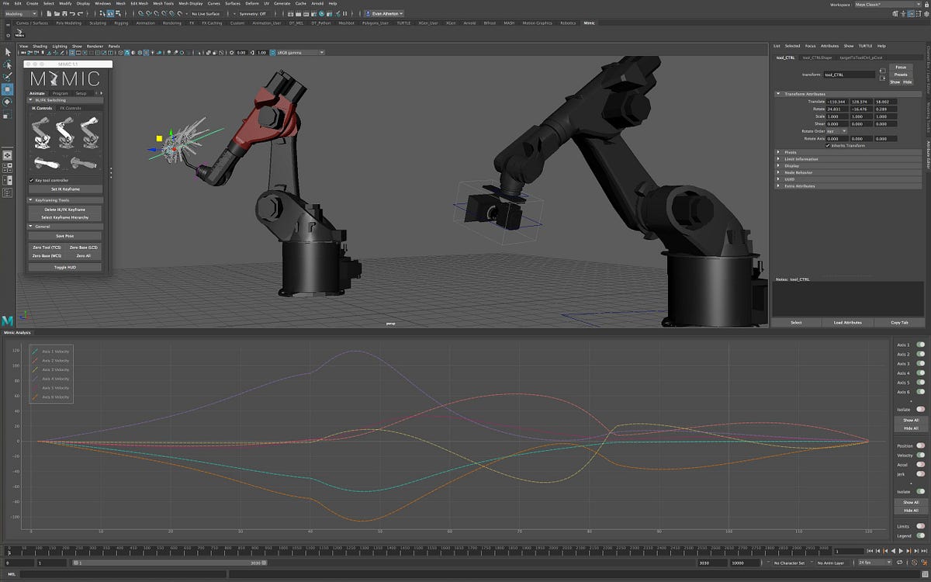Select the first robot pose thumbnail in Mimic
Image resolution: width=931 pixels, height=582 pixels.
tap(43, 132)
